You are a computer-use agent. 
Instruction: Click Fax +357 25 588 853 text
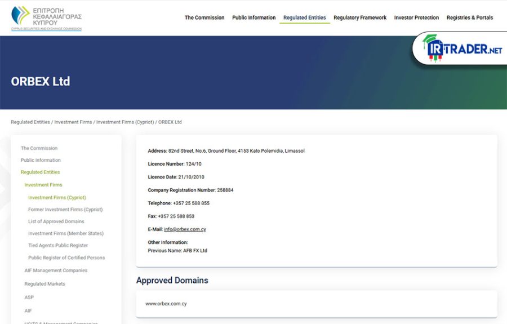point(171,216)
